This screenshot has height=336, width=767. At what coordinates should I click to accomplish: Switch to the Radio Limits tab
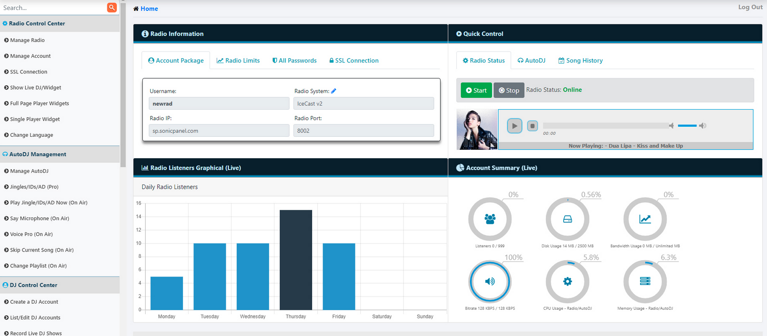coord(238,61)
